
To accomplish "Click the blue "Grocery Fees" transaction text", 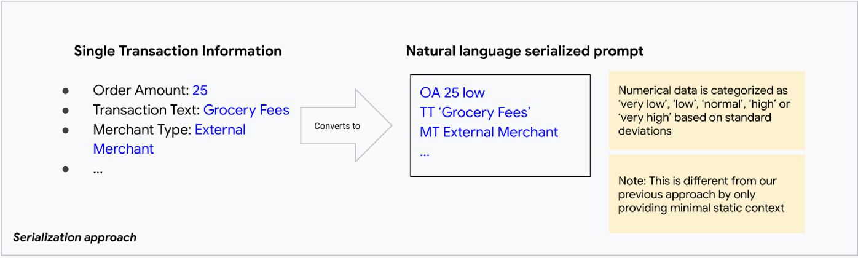I will (x=246, y=111).
